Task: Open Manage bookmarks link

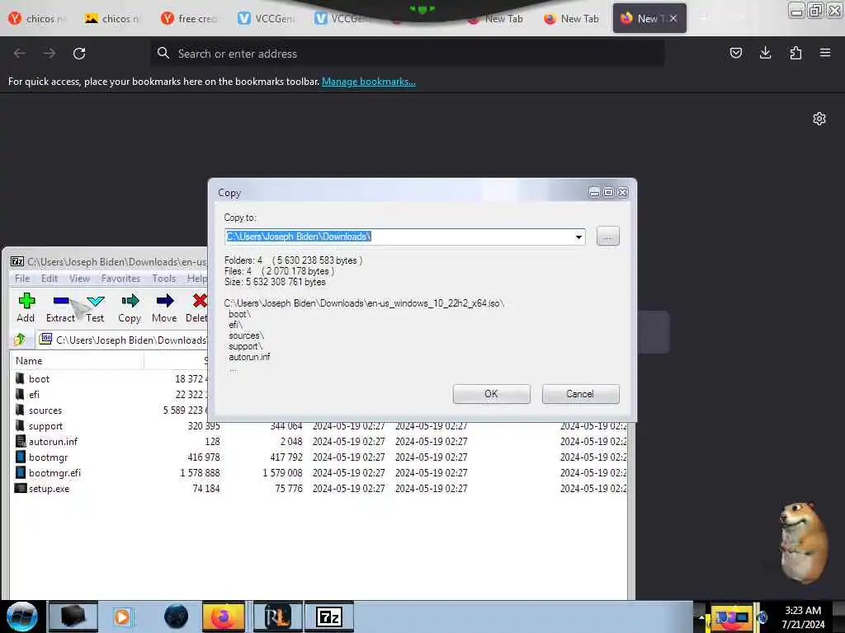Action: point(369,82)
